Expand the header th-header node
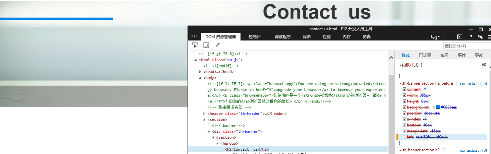Image resolution: width=491 pixels, height=154 pixels. (x=205, y=114)
